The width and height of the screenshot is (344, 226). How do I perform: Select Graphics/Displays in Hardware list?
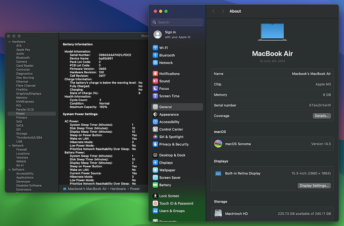coord(28,94)
